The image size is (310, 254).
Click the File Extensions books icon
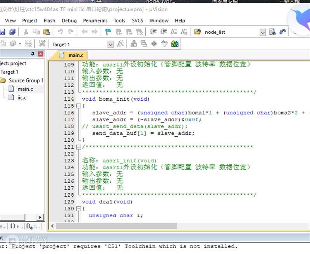134,43
